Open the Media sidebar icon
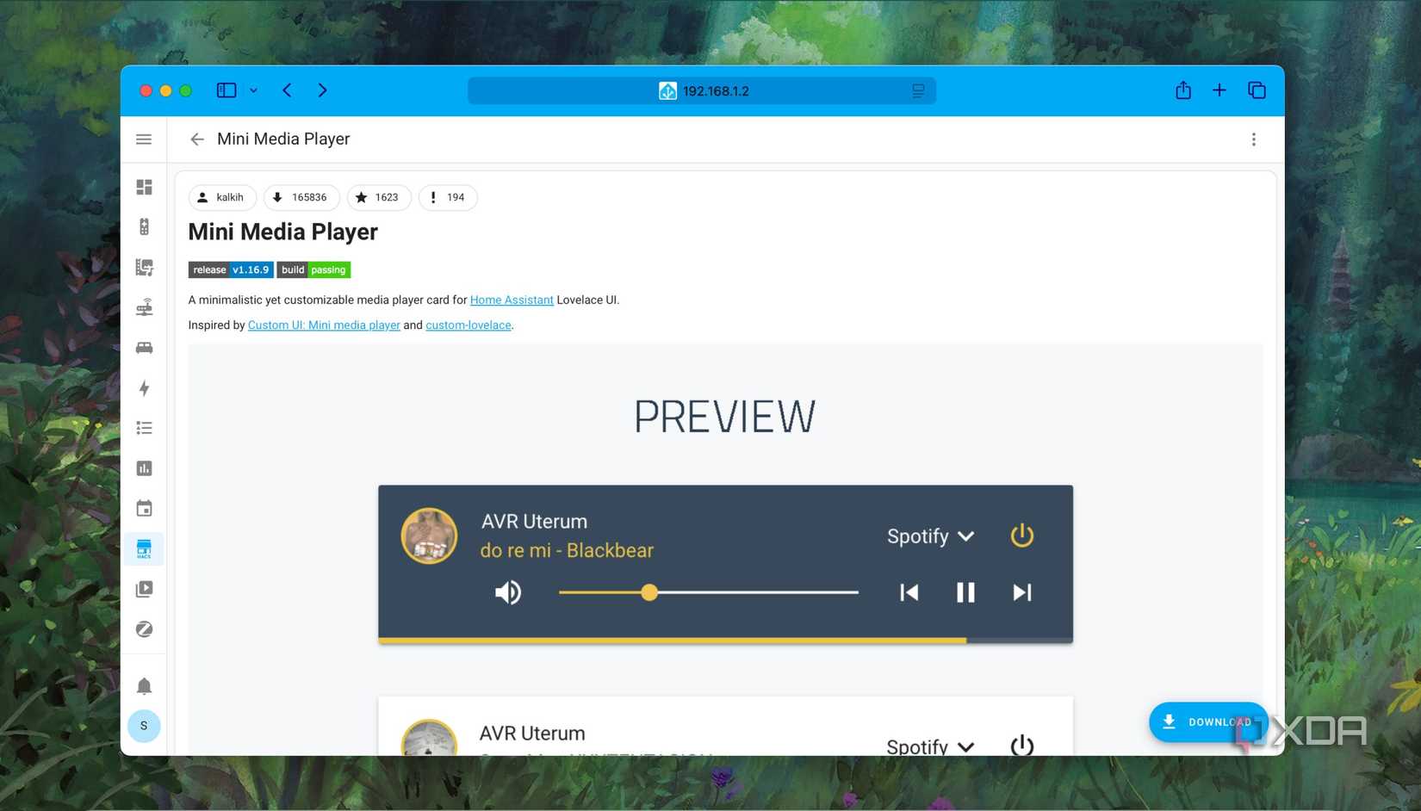Viewport: 1421px width, 811px height. (144, 589)
